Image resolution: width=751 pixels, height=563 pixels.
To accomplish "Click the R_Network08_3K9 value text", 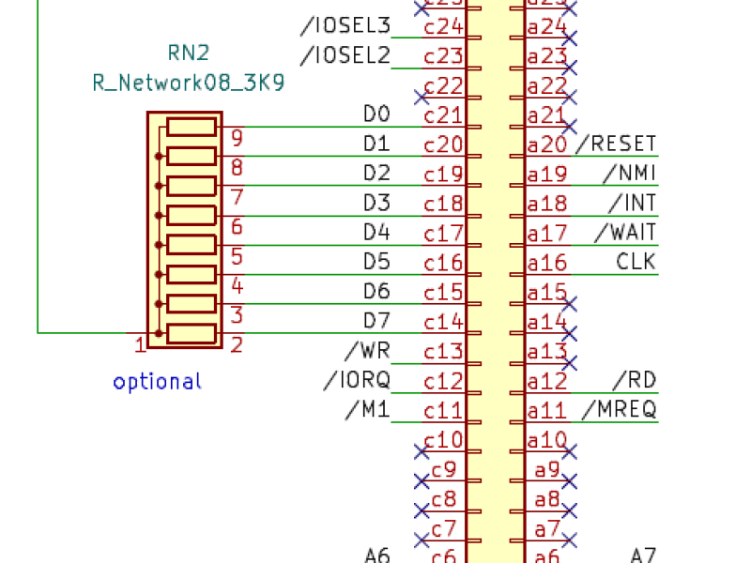I will (189, 83).
